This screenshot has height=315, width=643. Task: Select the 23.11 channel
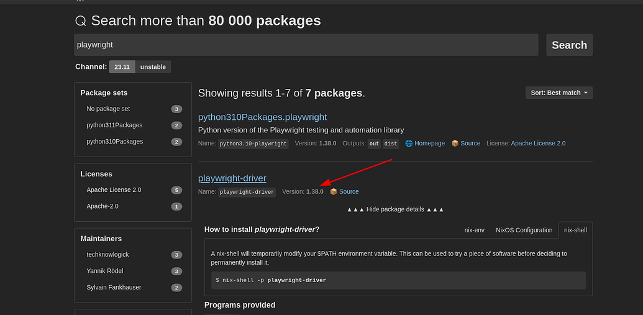[122, 67]
